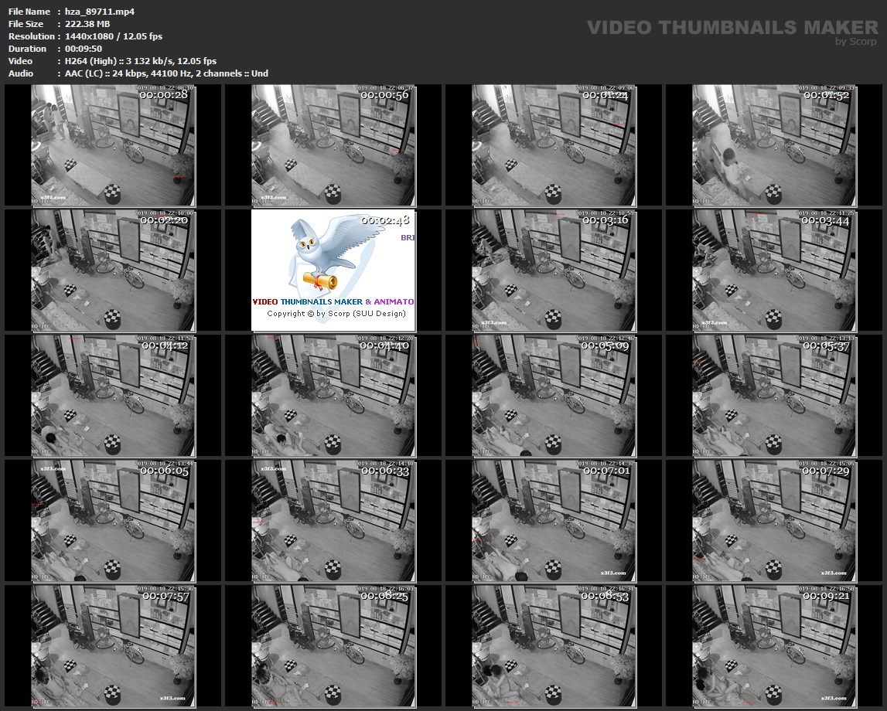
Task: Click the duration value 00:09:50
Action: [84, 49]
